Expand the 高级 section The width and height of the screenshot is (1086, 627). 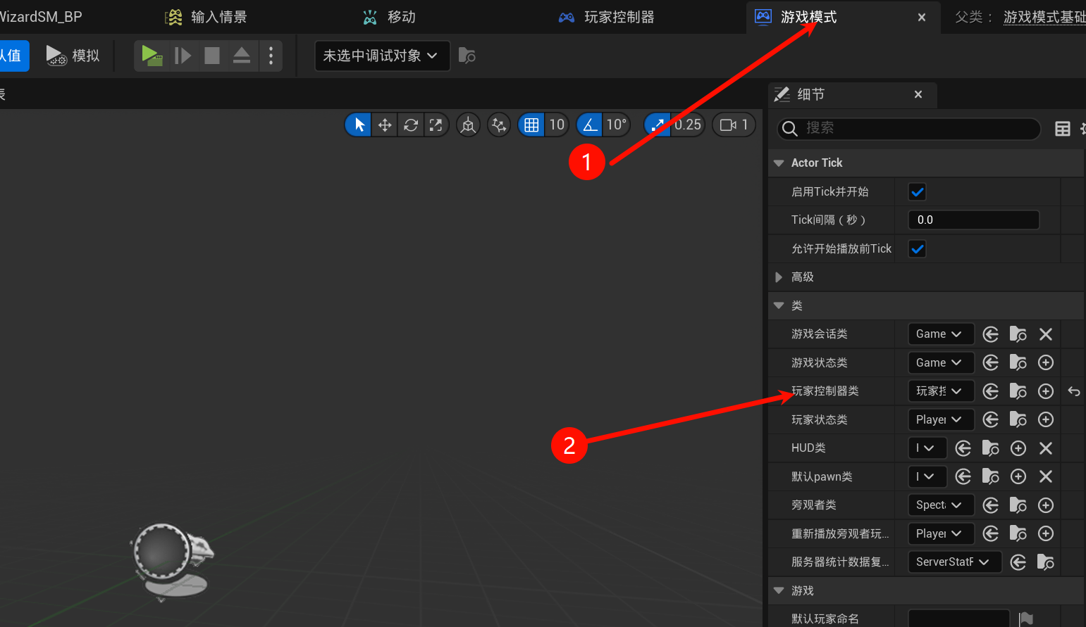pyautogui.click(x=779, y=277)
